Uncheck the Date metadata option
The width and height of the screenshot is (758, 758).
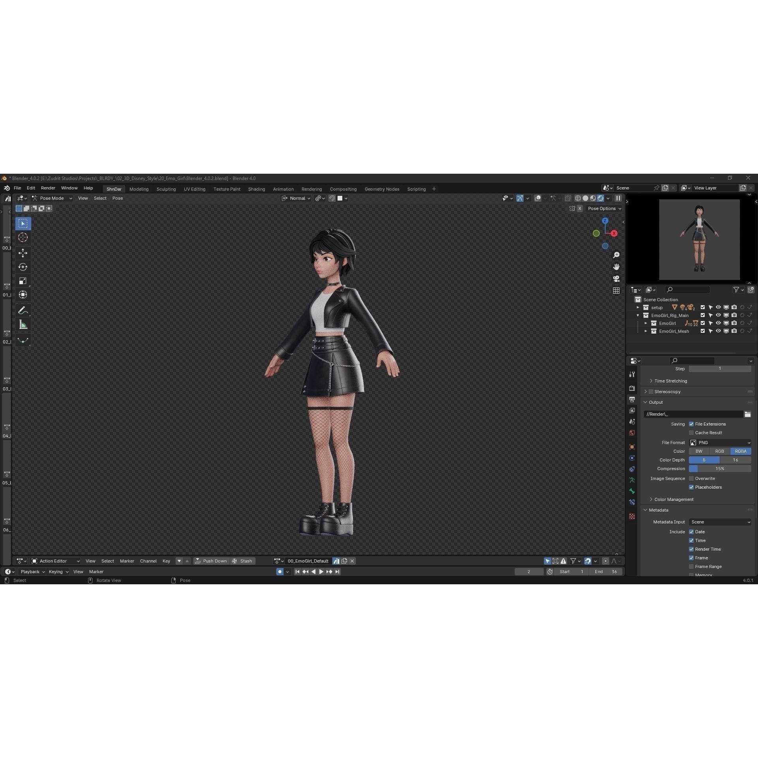click(x=692, y=532)
